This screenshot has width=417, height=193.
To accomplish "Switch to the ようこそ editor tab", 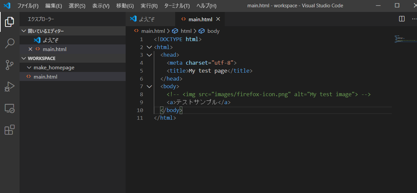I will click(x=150, y=19).
